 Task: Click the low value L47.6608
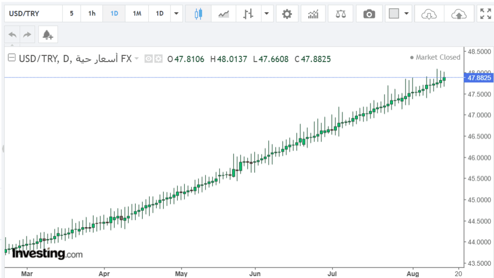271,59
